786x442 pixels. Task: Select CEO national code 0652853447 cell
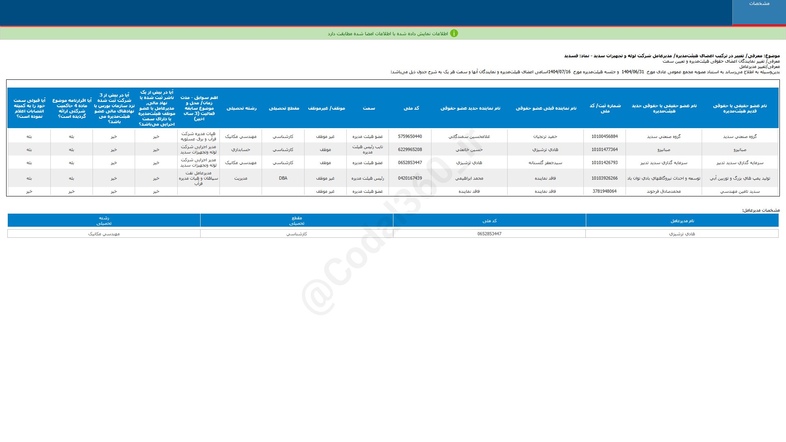[x=489, y=234]
